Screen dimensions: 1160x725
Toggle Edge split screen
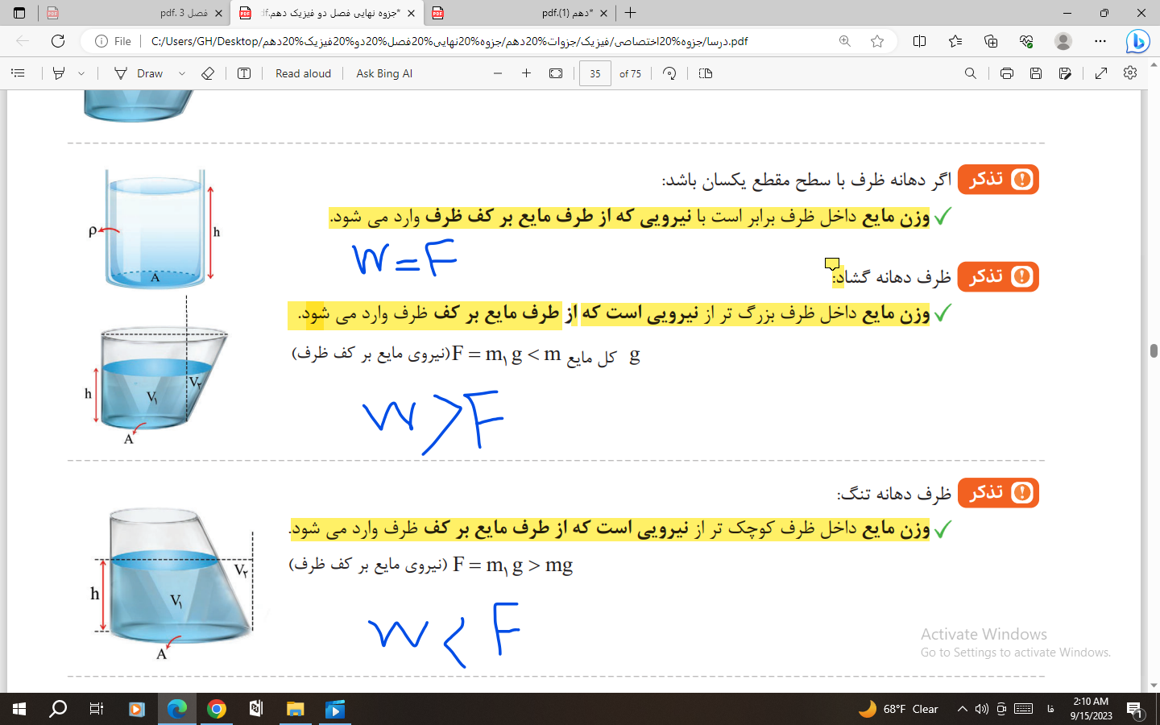coord(919,41)
